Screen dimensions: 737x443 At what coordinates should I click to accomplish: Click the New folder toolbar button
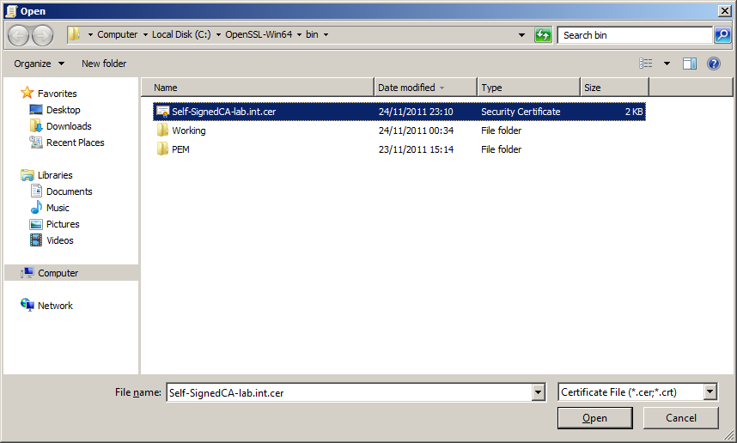point(104,64)
